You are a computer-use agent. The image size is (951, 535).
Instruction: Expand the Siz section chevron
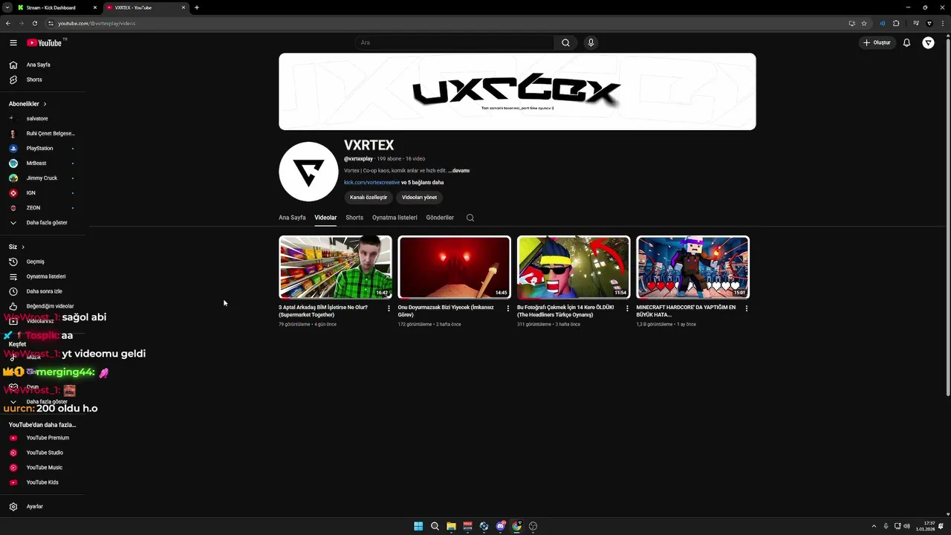pos(23,247)
